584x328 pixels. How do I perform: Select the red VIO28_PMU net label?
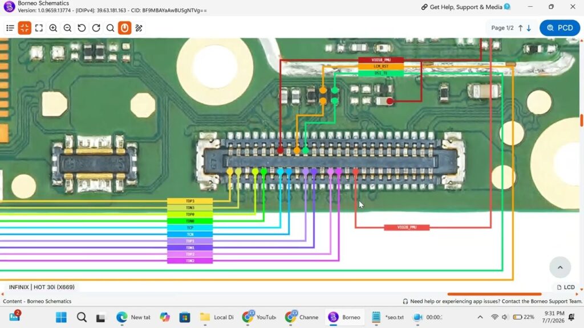tap(407, 227)
